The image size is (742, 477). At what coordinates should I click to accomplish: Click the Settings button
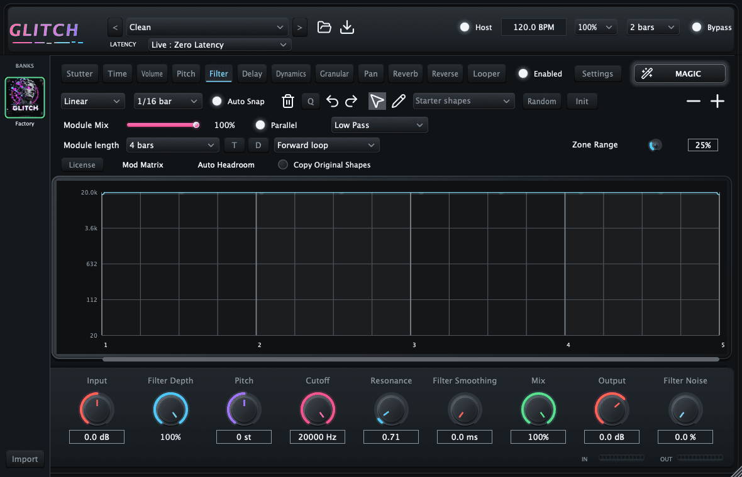pyautogui.click(x=597, y=73)
